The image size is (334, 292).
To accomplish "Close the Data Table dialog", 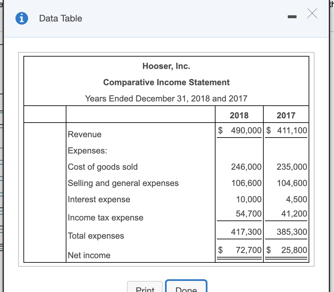I will [312, 13].
